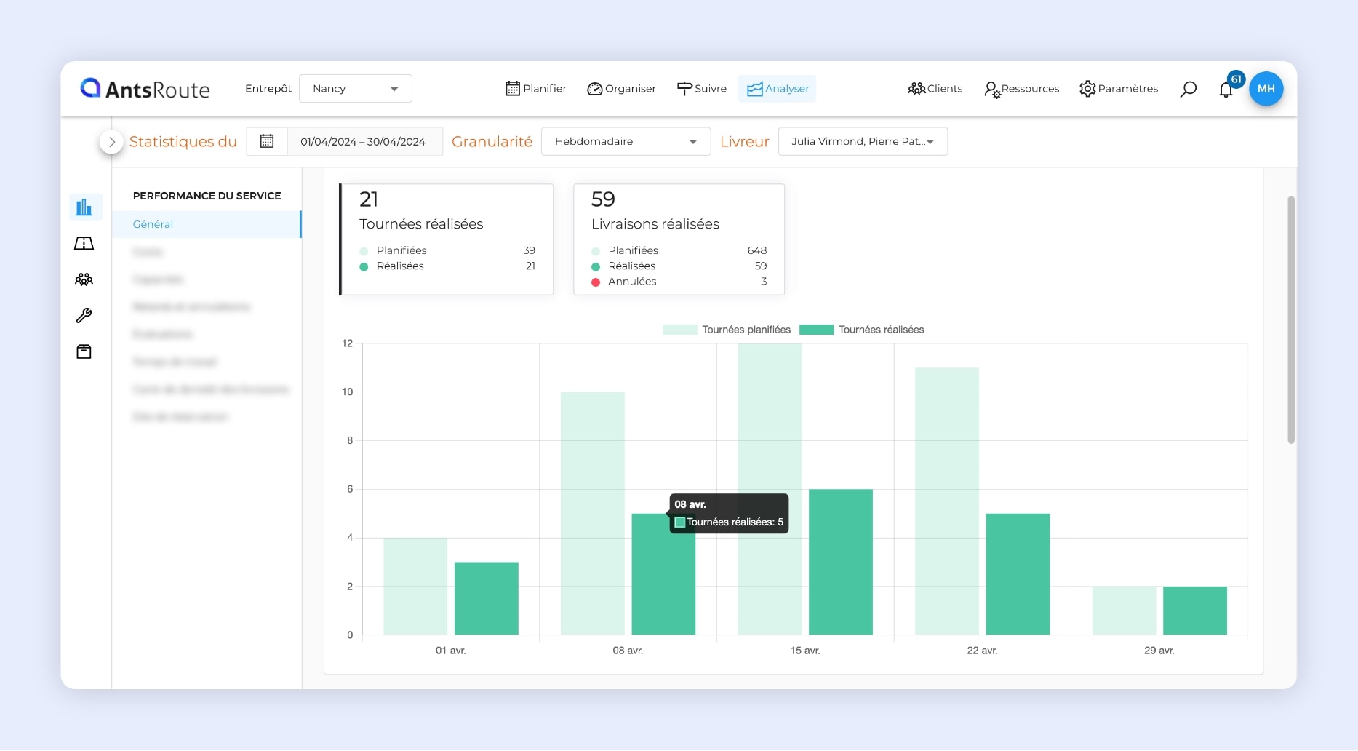Toggle Tournées réalisées legend series
This screenshot has width=1358, height=751.
(862, 330)
